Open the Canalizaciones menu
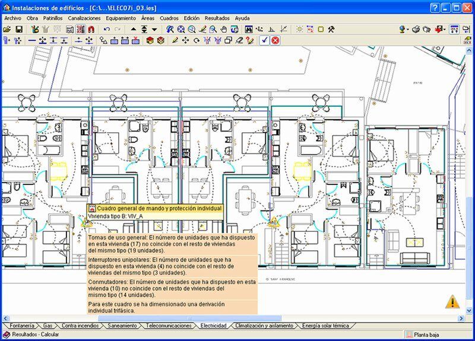 pos(84,18)
